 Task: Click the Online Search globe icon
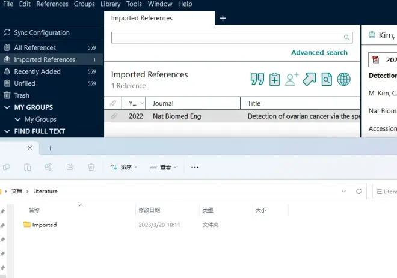pos(343,79)
